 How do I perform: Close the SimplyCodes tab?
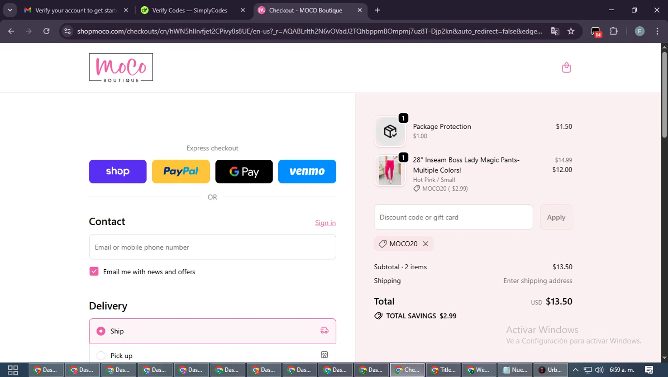[x=243, y=10]
